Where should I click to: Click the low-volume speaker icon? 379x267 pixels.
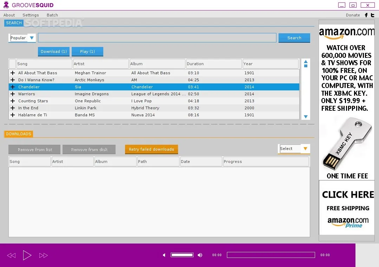(164, 255)
